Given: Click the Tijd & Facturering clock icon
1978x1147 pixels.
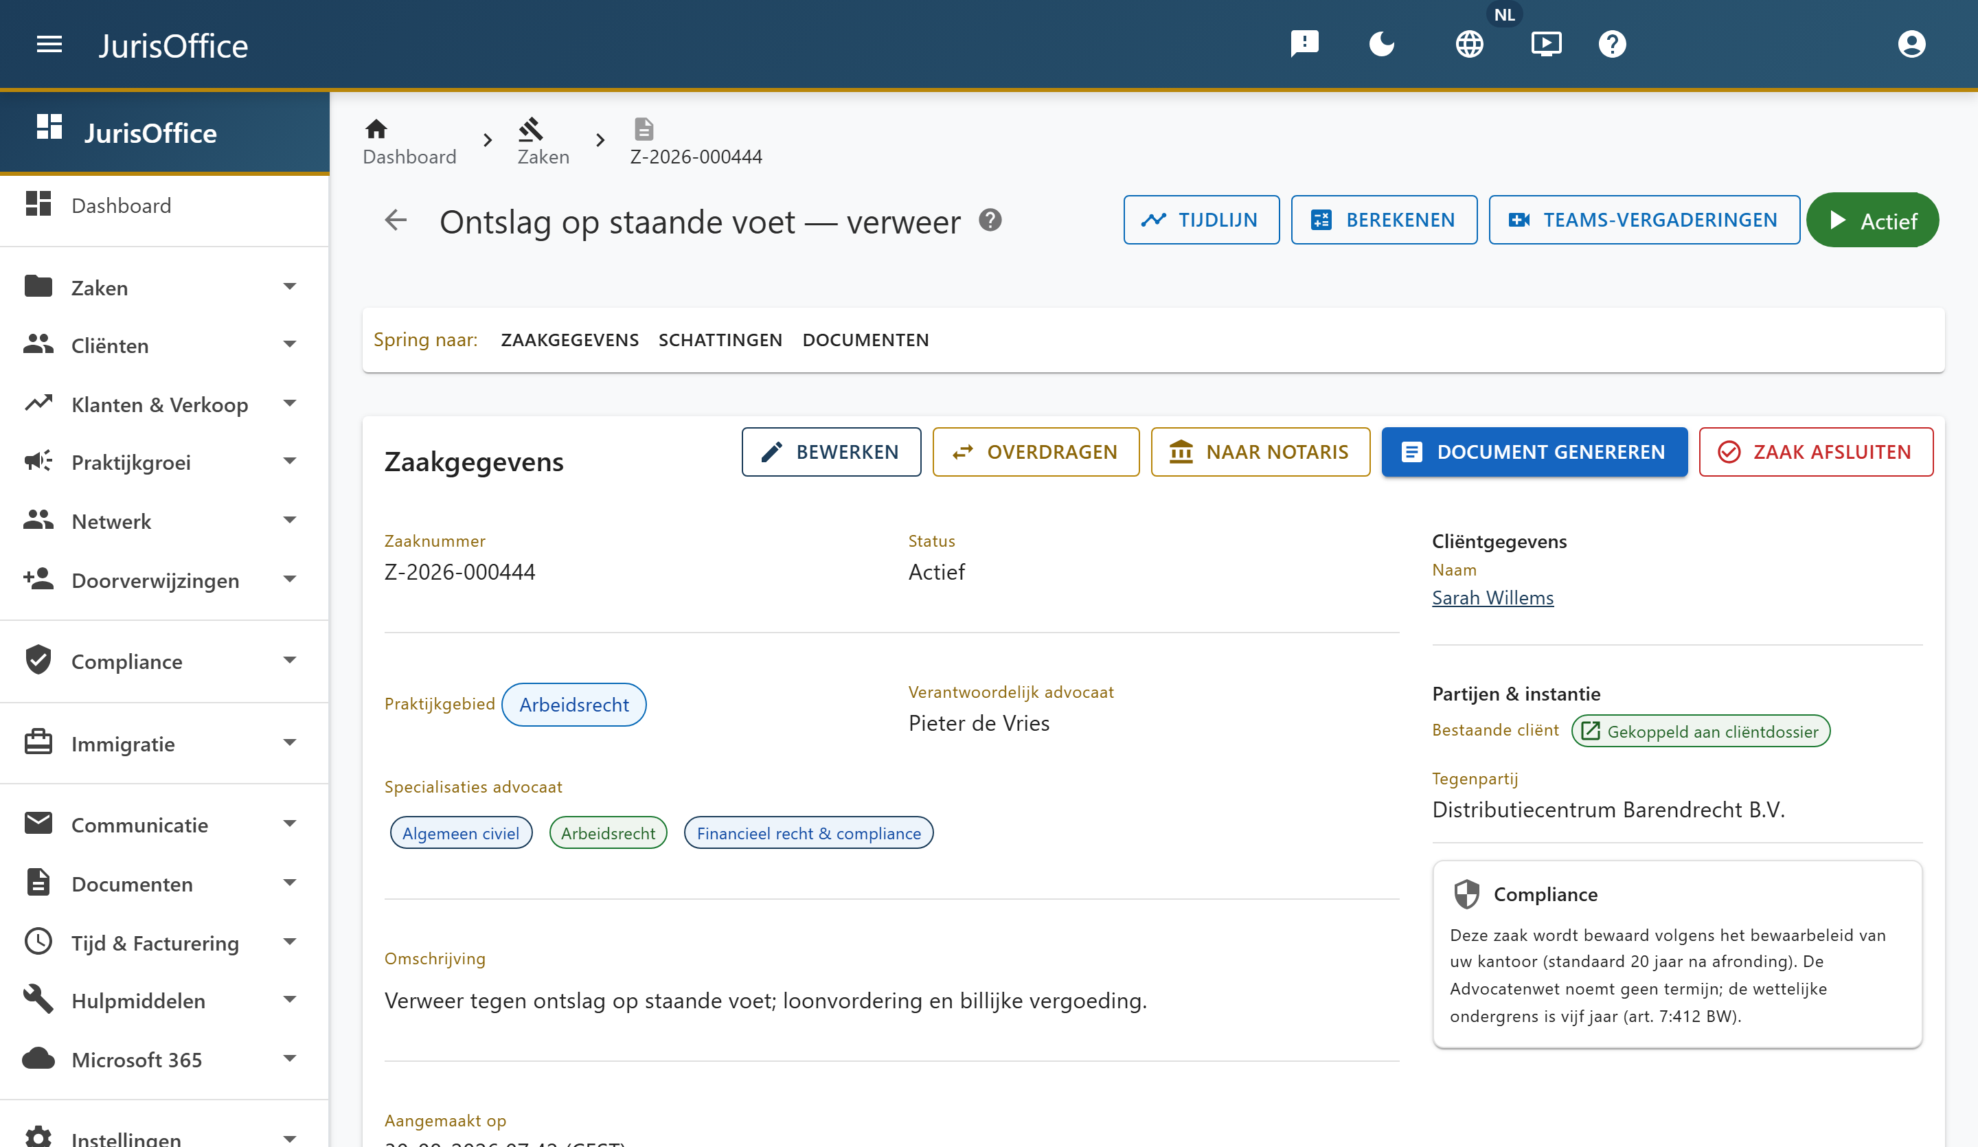Looking at the screenshot, I should tap(38, 942).
